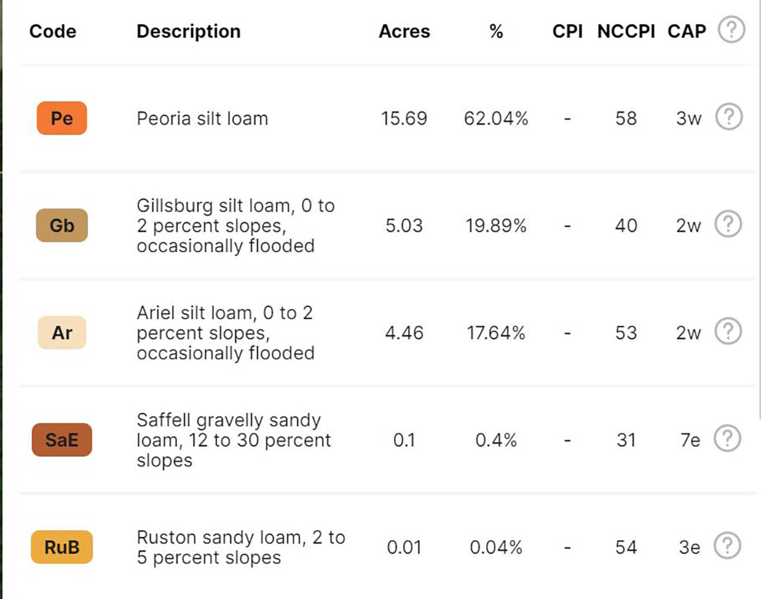Open help icon for Saffell gravelly sandy loam
Image resolution: width=761 pixels, height=599 pixels.
727,438
